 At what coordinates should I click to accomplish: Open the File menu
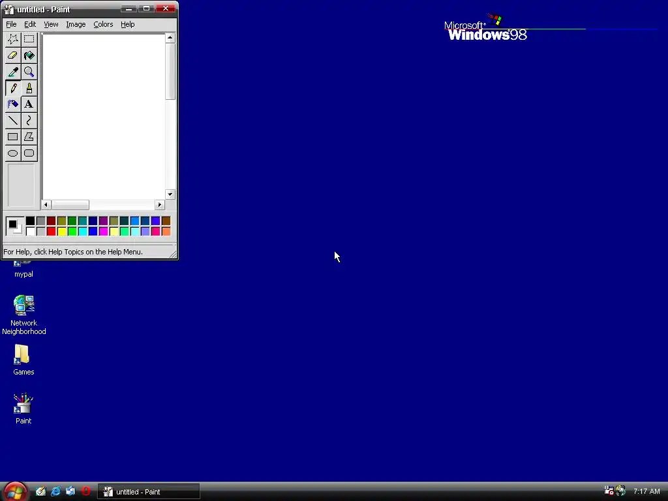pyautogui.click(x=11, y=24)
